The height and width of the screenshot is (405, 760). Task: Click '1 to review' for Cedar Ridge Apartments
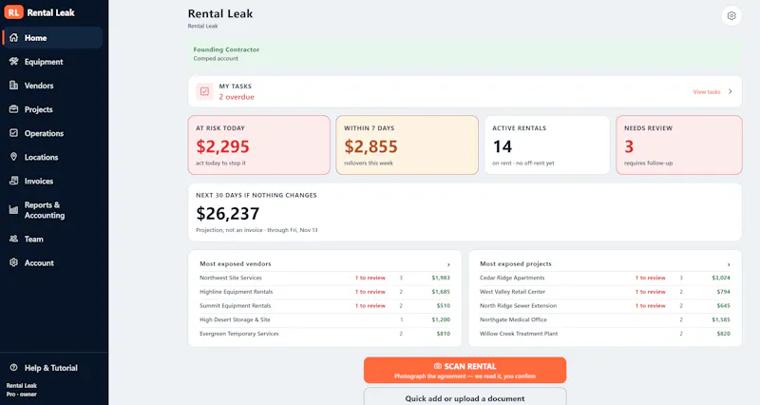pos(651,278)
